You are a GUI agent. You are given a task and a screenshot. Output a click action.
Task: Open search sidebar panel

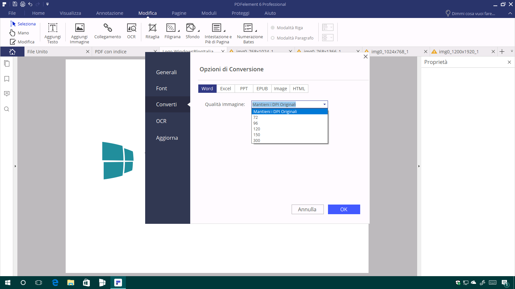pos(7,109)
